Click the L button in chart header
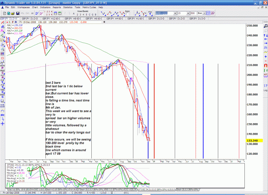Viewport: 268px width, 195px height. 10,22
